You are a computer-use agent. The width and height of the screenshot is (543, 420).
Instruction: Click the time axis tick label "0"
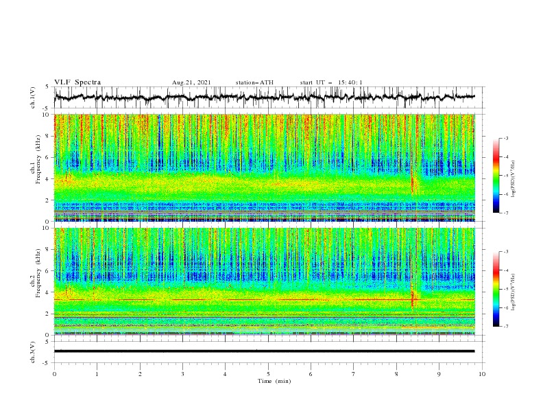click(54, 374)
